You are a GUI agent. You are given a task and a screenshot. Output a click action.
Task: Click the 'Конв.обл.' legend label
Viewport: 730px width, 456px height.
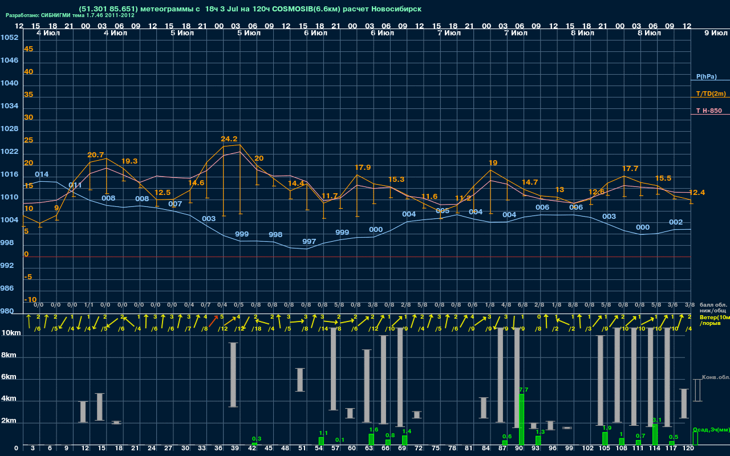[x=716, y=377]
